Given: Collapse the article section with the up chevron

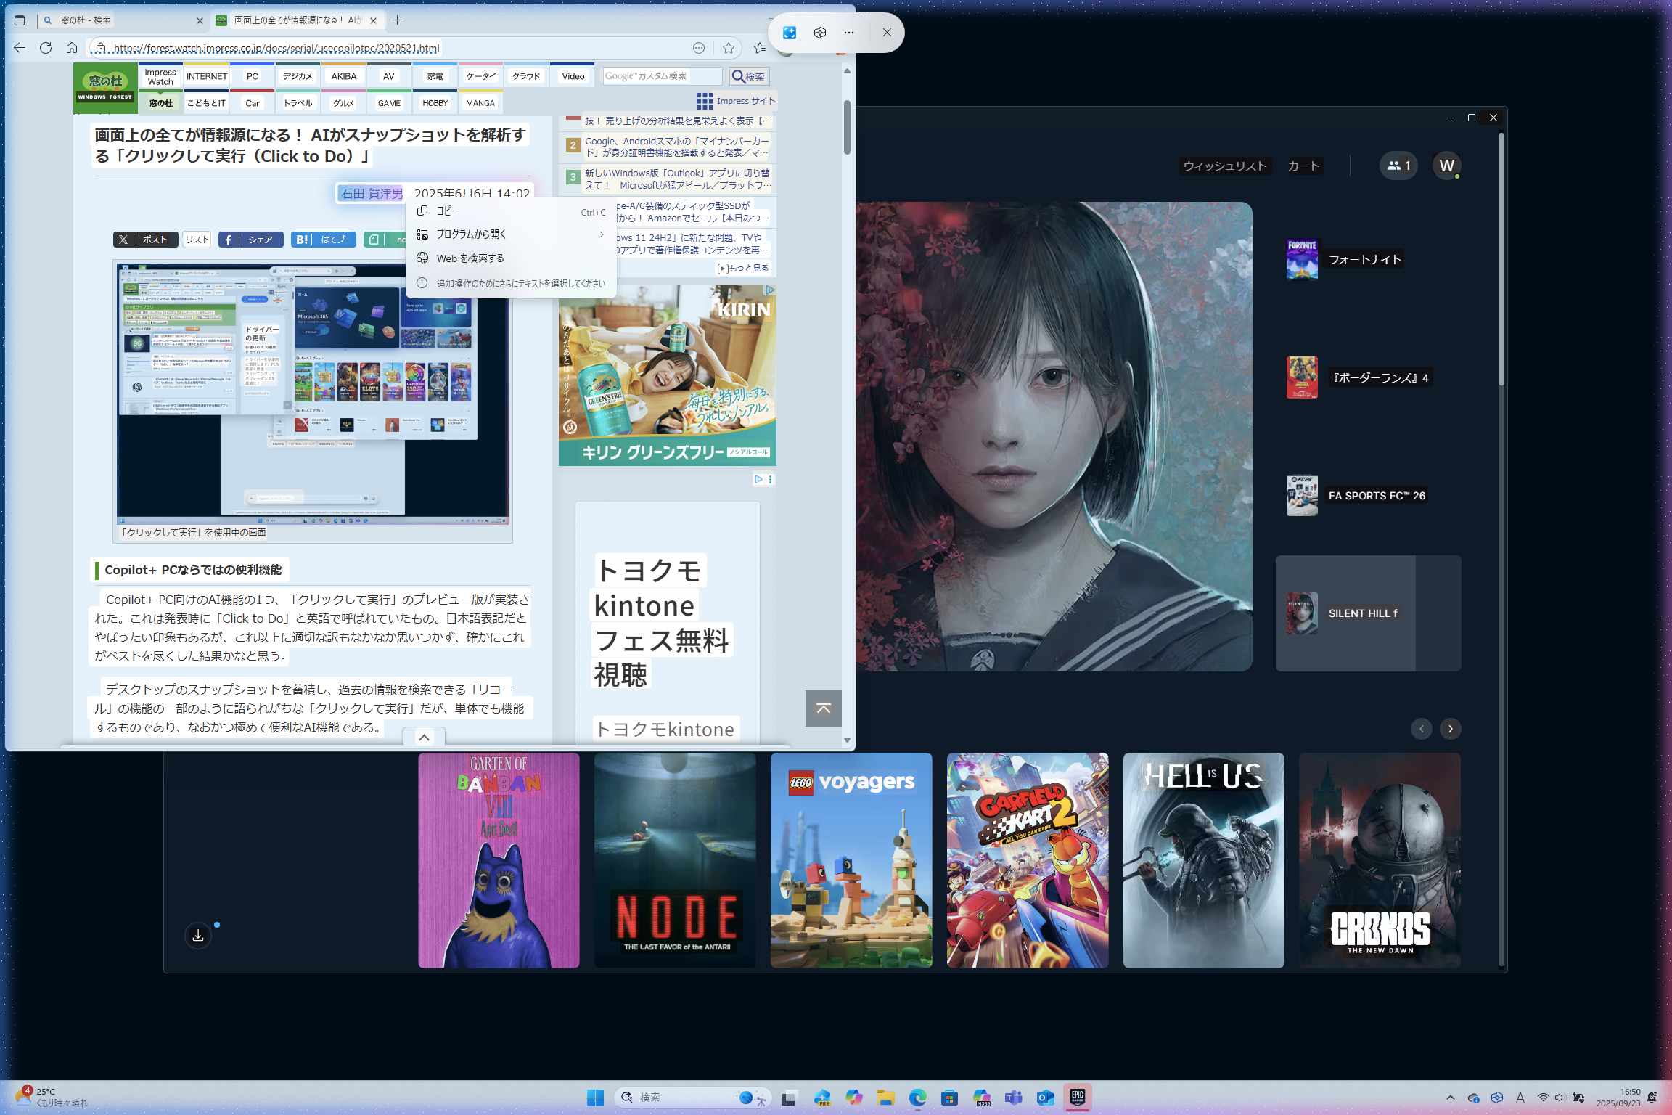Looking at the screenshot, I should point(423,737).
